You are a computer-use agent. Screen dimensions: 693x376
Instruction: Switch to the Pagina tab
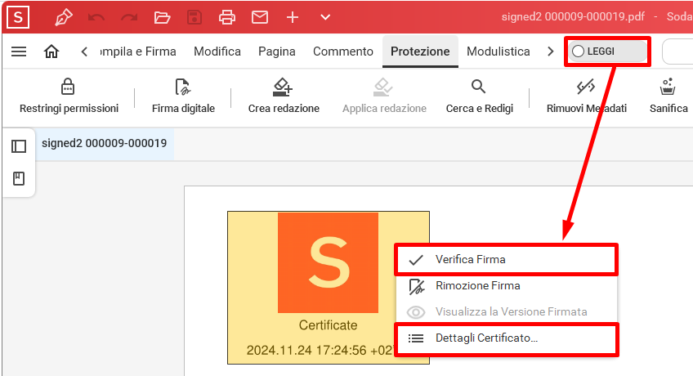click(277, 51)
